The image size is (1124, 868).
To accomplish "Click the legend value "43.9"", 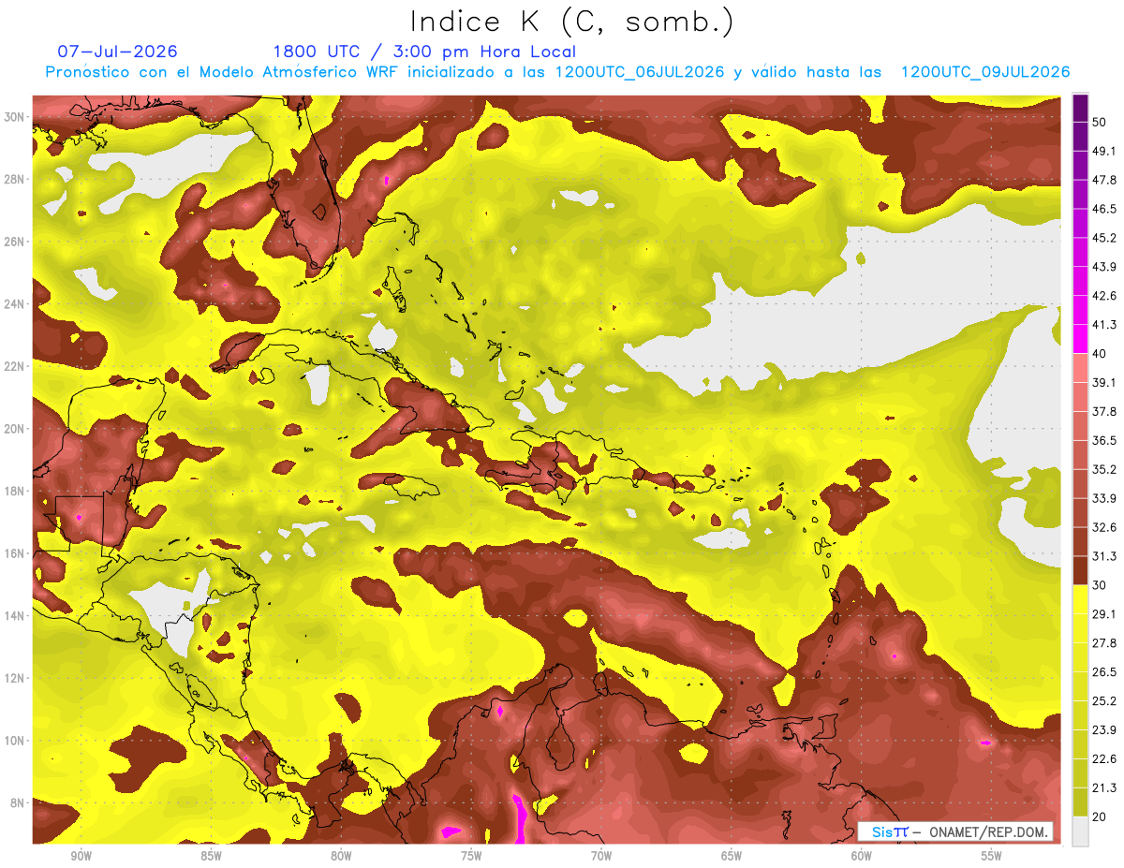I will click(1104, 267).
